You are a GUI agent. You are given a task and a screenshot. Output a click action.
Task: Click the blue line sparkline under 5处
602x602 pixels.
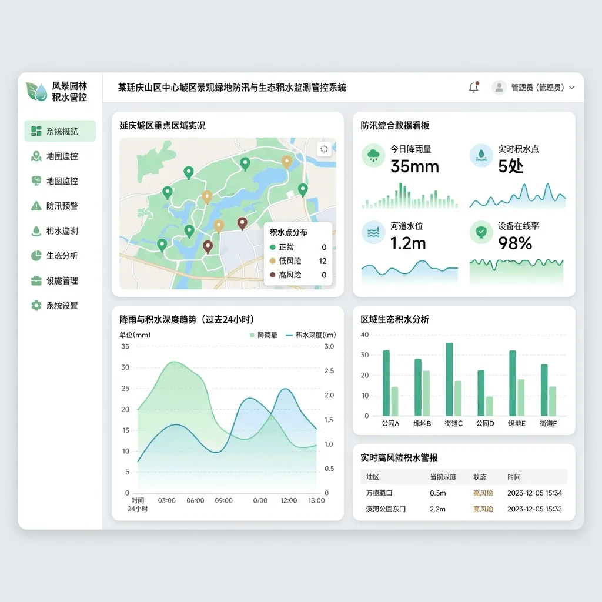click(517, 196)
